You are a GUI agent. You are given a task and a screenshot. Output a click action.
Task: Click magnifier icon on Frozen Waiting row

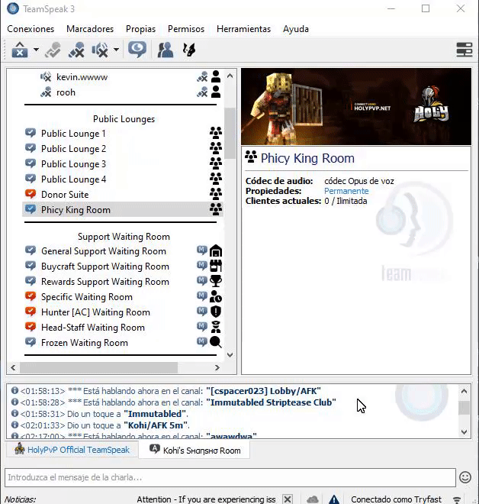[x=216, y=342]
